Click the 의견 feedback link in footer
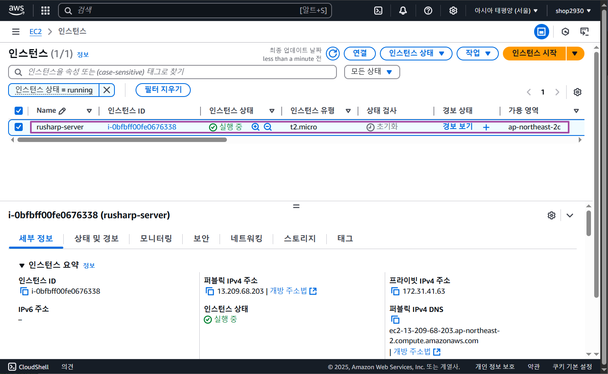This screenshot has height=374, width=608. [x=67, y=367]
